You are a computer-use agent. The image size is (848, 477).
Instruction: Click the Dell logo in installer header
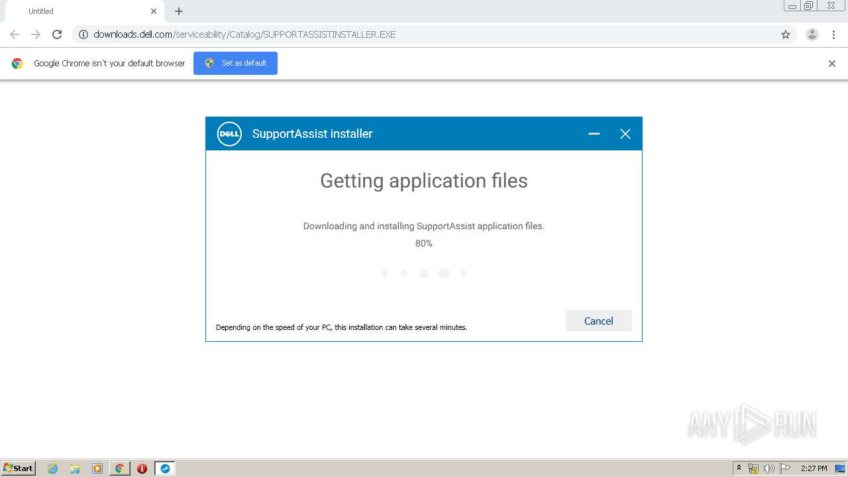pos(229,134)
